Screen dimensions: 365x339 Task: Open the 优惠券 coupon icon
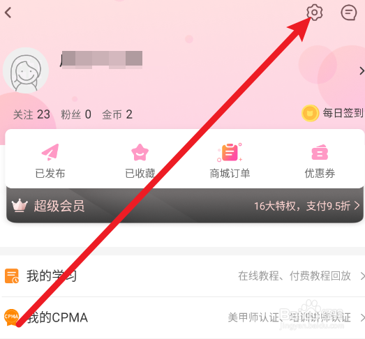pyautogui.click(x=320, y=152)
